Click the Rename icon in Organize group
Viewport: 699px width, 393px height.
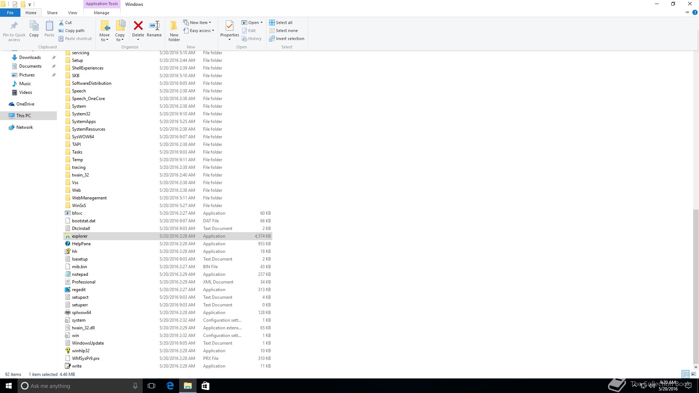(x=154, y=26)
